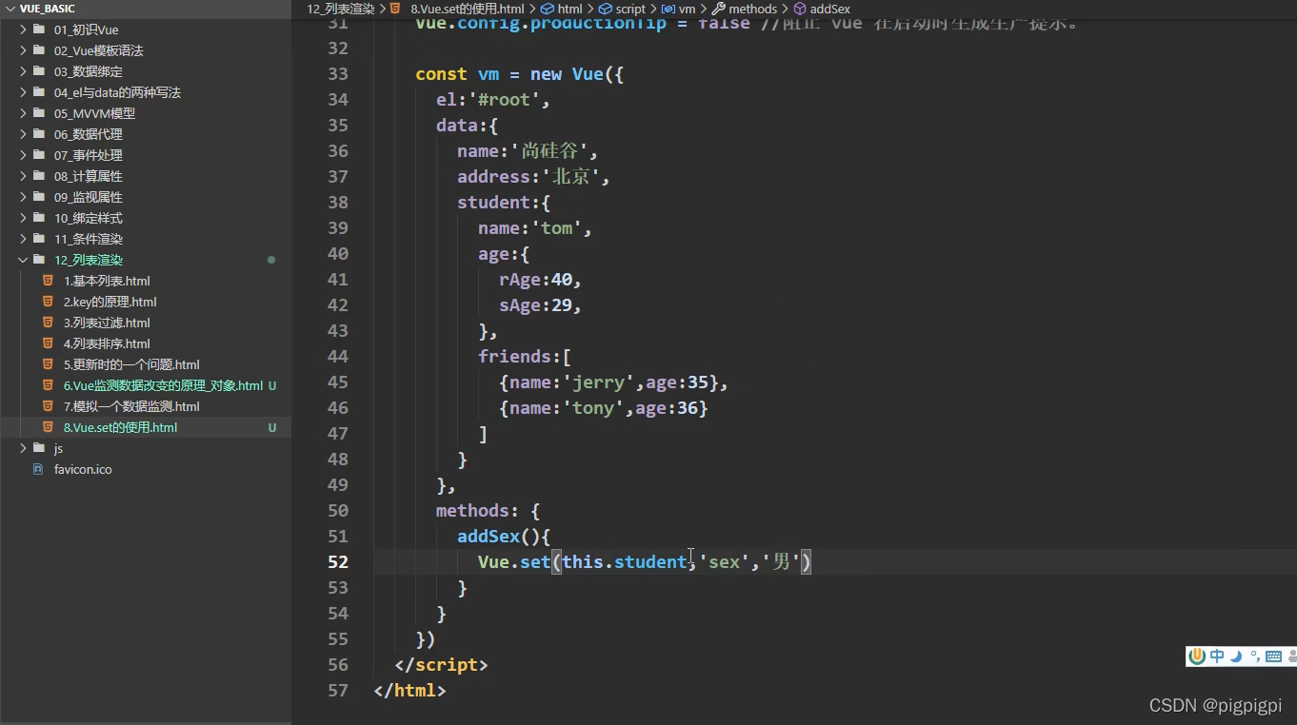Click the 'U' git status of 8.Vue.set的使用.html
1297x725 pixels.
pos(272,427)
